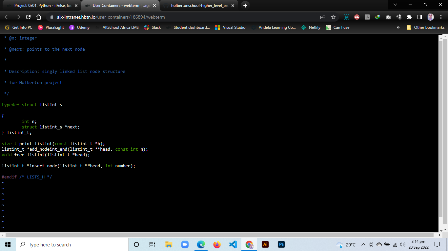Bookmark this page with the star icon

pos(333,17)
